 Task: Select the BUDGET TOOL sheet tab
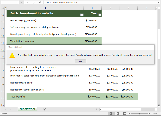coord(28,109)
